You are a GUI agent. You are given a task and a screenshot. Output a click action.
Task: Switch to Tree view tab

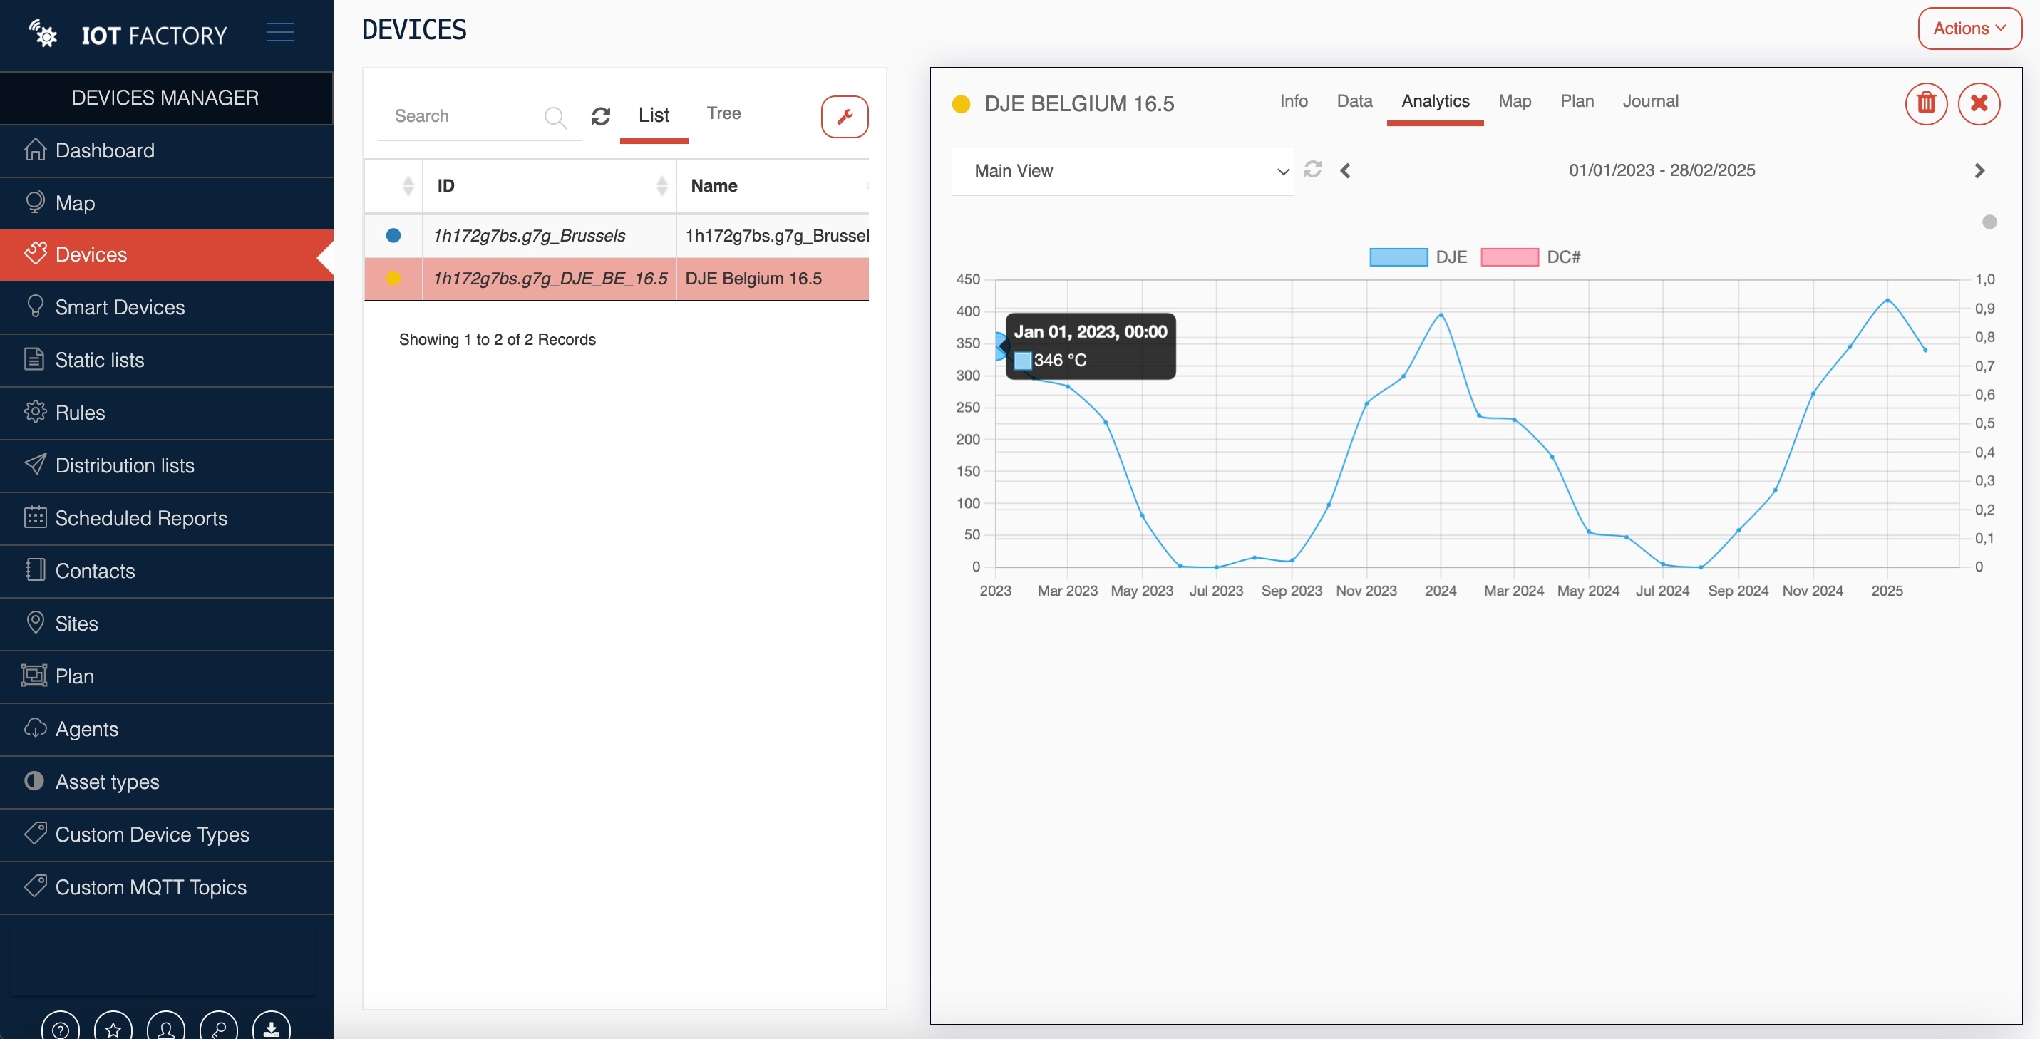click(723, 113)
